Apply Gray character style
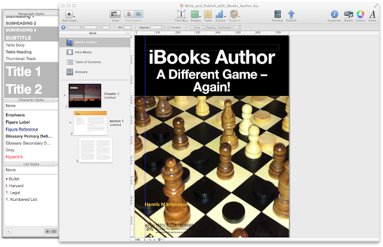This screenshot has width=383, height=247. [x=31, y=150]
